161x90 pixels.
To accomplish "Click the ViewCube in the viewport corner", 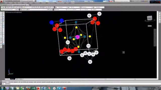I will pos(150,18).
